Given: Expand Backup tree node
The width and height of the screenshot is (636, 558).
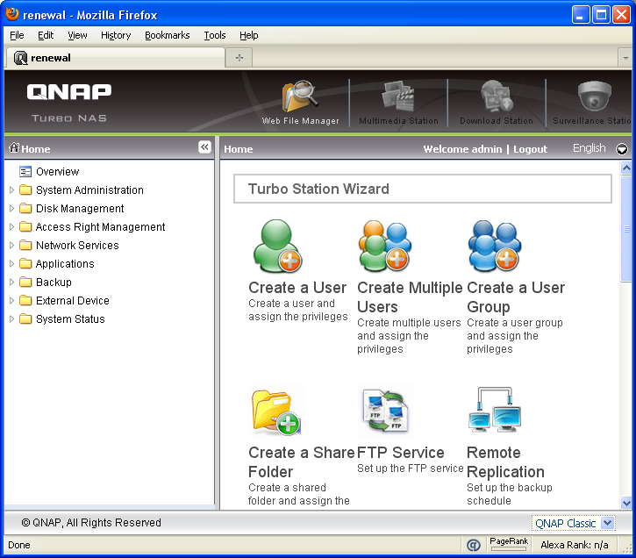Looking at the screenshot, I should point(11,282).
